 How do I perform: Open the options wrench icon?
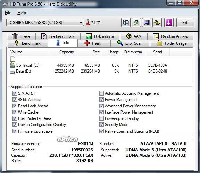point(157,23)
